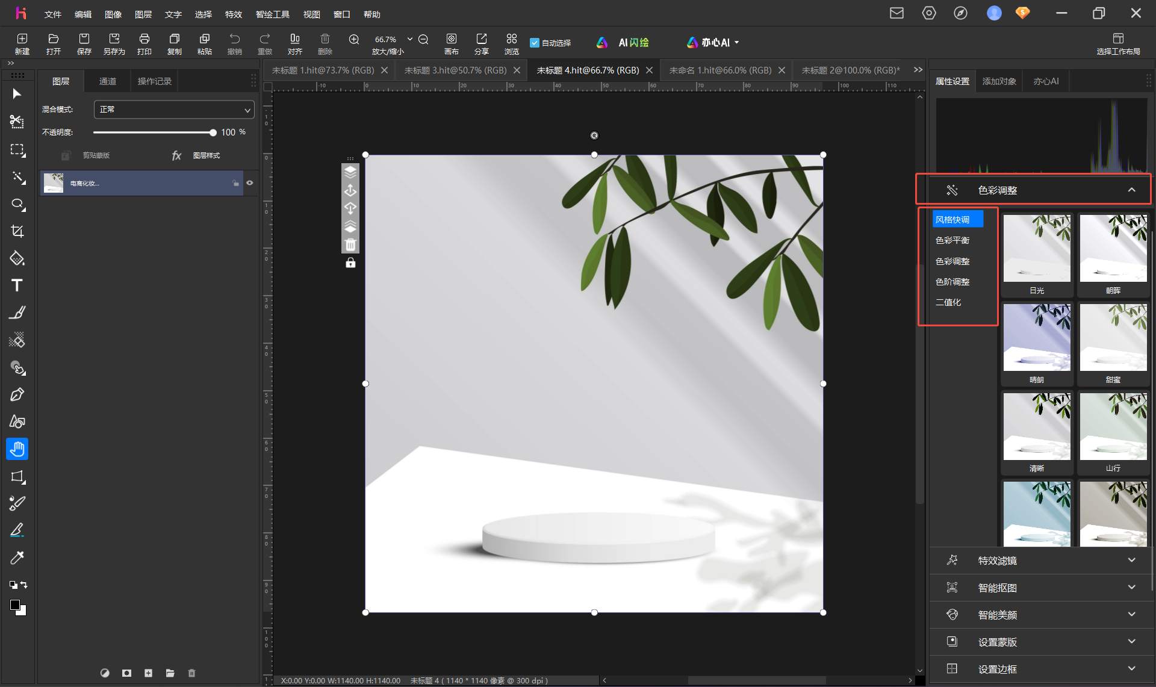1156x687 pixels.
Task: Select the Text tool
Action: [17, 285]
